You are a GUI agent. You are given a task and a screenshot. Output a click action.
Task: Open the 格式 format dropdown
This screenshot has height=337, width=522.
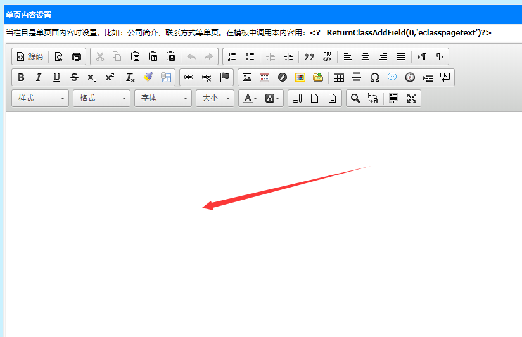(101, 98)
